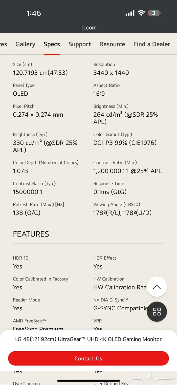Tap the cellular signal bars icon
The height and width of the screenshot is (385, 177).
(x=130, y=13)
